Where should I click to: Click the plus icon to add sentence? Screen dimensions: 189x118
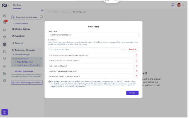pyautogui.click(x=124, y=49)
